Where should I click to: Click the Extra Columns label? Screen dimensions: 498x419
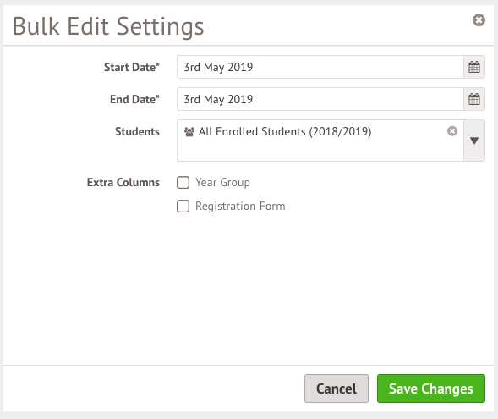tap(123, 183)
